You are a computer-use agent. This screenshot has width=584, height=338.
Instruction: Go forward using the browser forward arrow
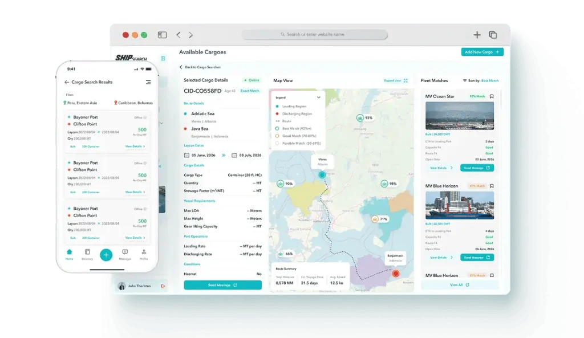pos(190,35)
